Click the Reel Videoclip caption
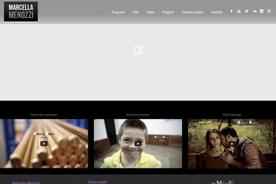 pyautogui.click(x=232, y=115)
